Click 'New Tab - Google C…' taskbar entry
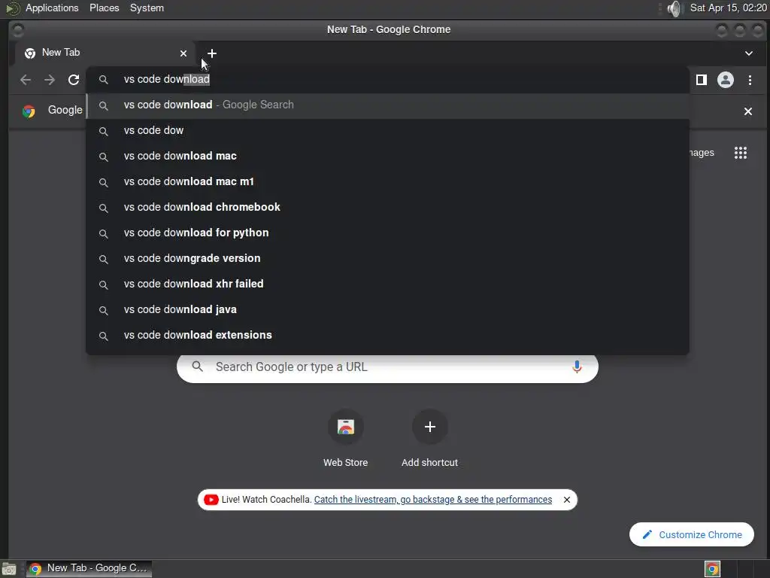This screenshot has width=770, height=578. click(89, 568)
